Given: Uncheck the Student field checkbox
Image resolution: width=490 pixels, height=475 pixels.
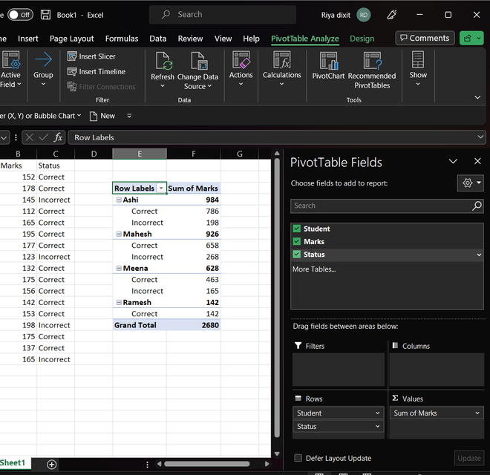Looking at the screenshot, I should coord(297,229).
